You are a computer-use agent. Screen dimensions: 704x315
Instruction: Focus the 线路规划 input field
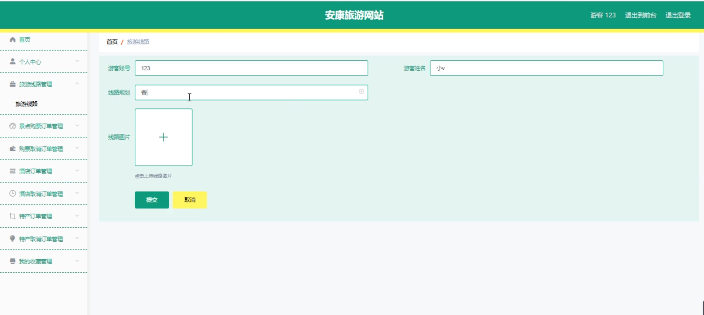point(251,92)
